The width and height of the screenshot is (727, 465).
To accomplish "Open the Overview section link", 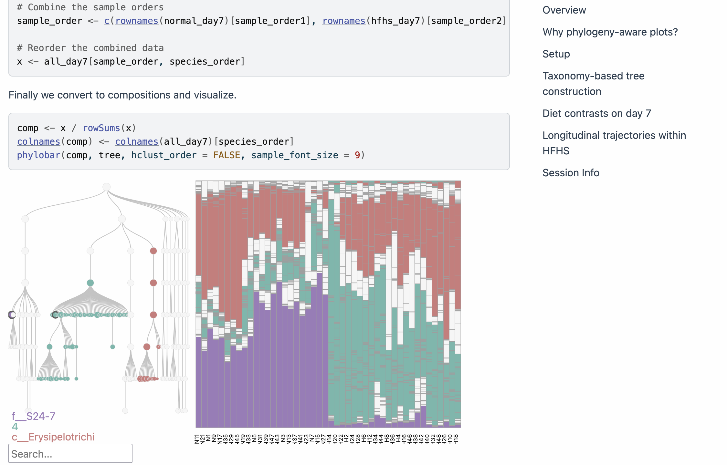I will [x=564, y=10].
